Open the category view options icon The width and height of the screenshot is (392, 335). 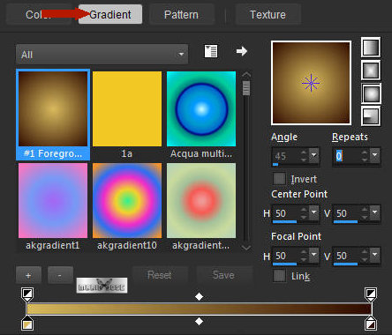pyautogui.click(x=211, y=51)
